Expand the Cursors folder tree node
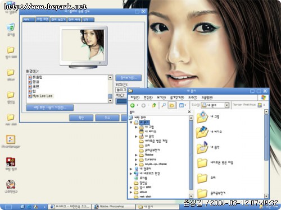This screenshot has height=210, width=281. click(x=136, y=160)
